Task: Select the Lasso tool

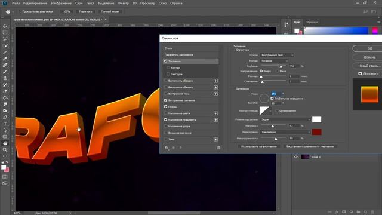Action: click(5, 39)
